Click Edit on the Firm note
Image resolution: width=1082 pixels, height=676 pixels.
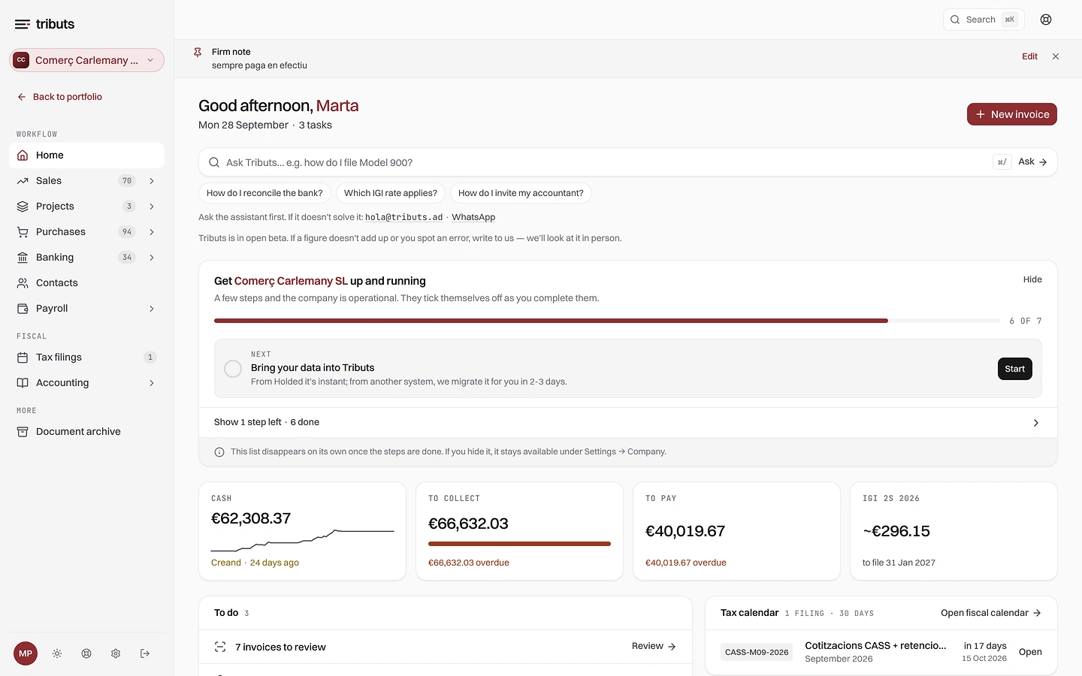pos(1029,56)
